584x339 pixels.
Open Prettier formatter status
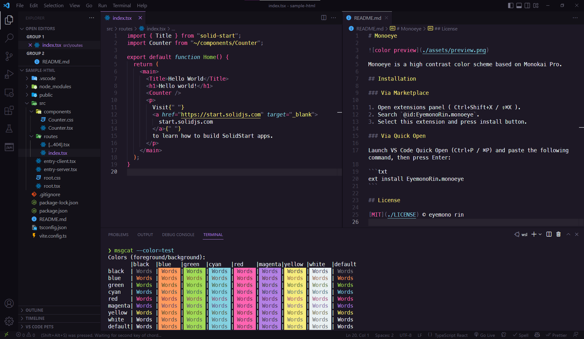556,335
